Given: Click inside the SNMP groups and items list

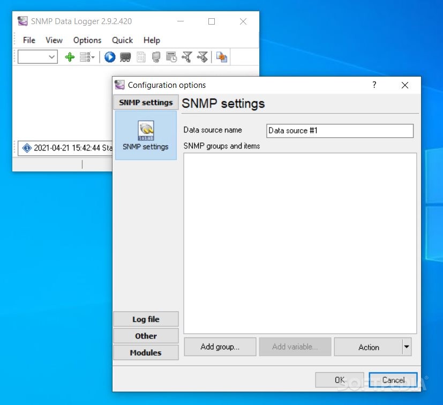Looking at the screenshot, I should [x=300, y=243].
